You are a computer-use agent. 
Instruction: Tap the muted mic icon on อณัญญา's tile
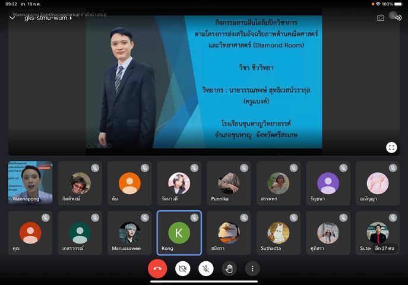(393, 168)
